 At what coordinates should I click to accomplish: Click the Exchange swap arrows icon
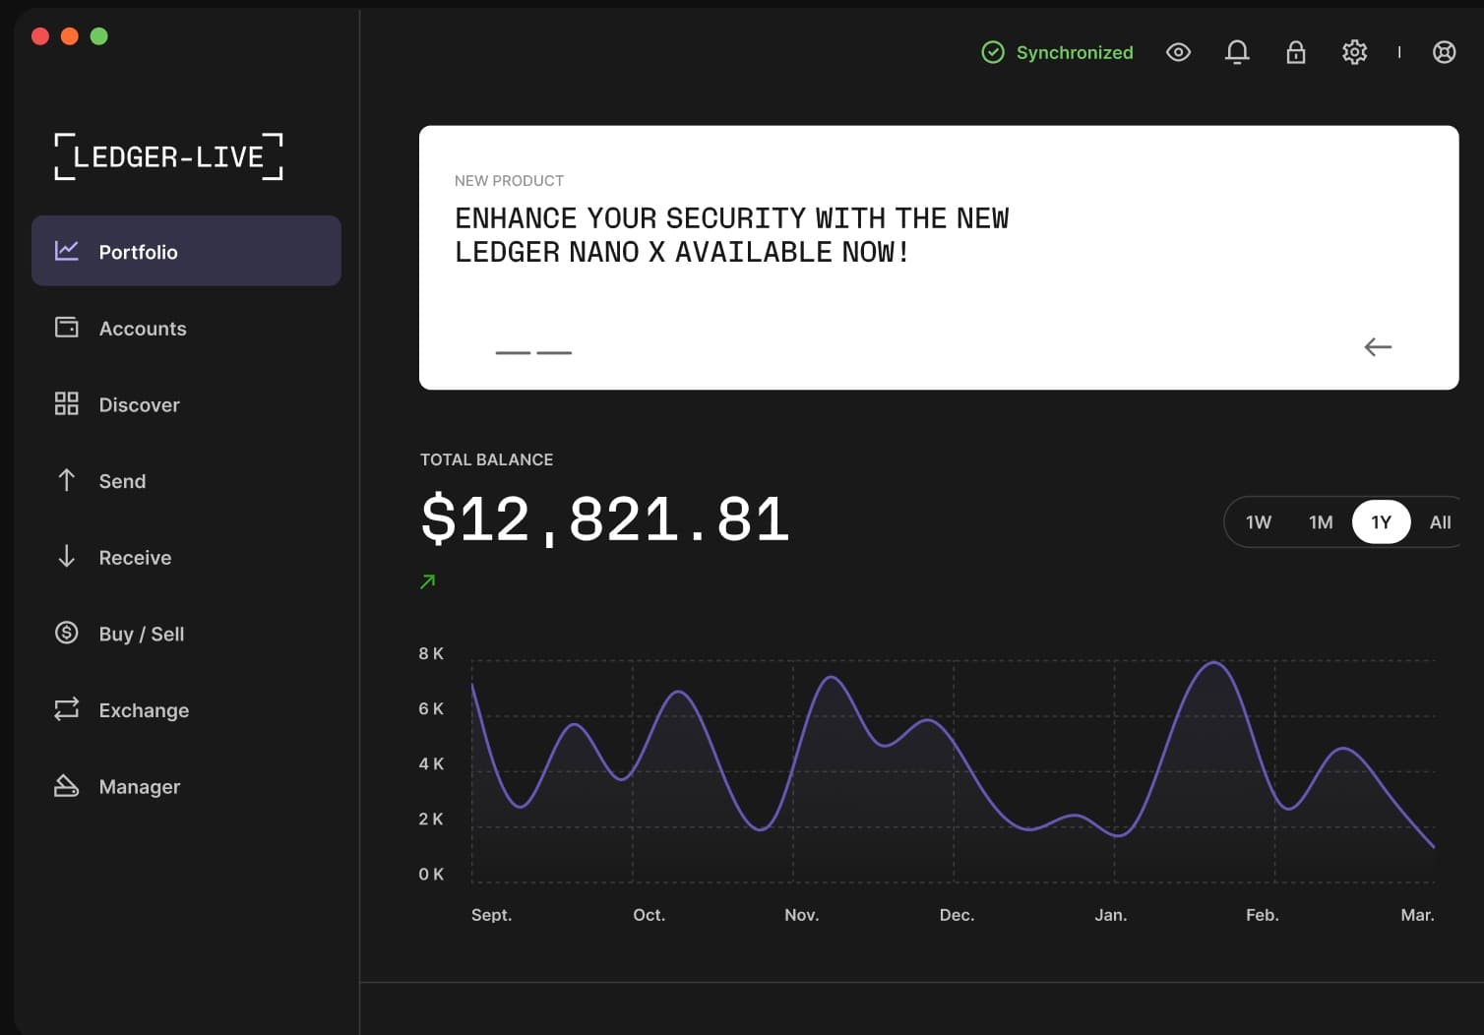(x=66, y=709)
